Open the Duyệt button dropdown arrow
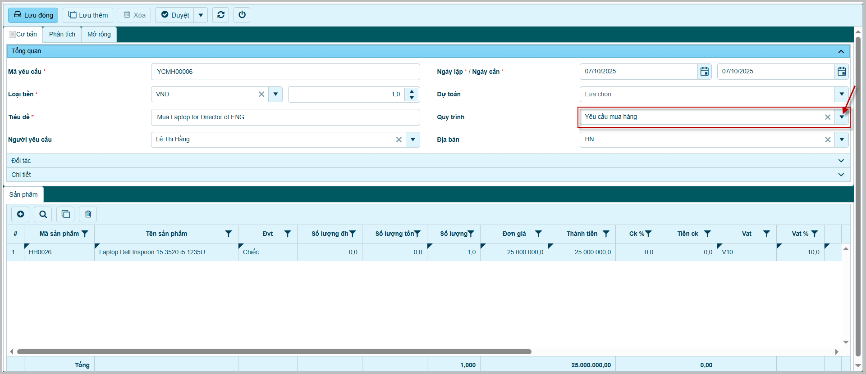This screenshot has height=374, width=866. 201,15
